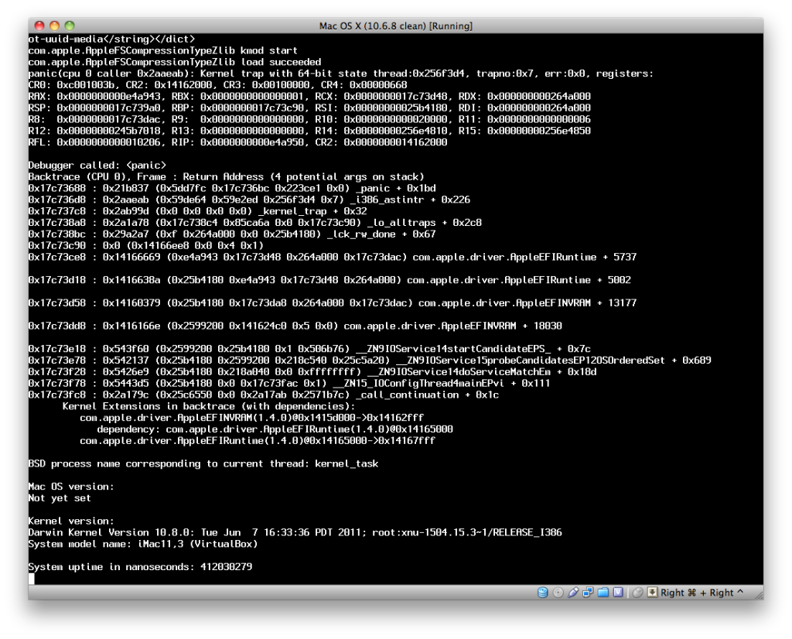Click the 'BSD process name' line in console
The width and height of the screenshot is (792, 639).
point(203,463)
